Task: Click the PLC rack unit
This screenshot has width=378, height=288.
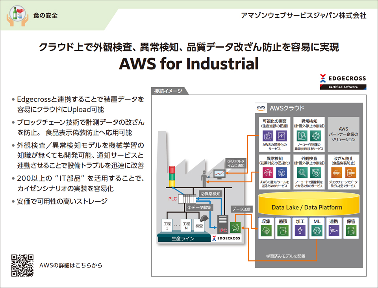Action: 187,199
